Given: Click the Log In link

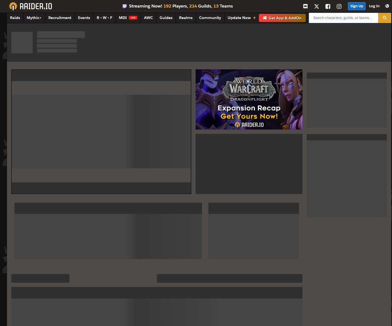Looking at the screenshot, I should click(x=374, y=6).
